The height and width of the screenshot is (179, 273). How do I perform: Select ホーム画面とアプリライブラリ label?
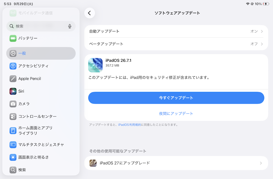pos(35,131)
